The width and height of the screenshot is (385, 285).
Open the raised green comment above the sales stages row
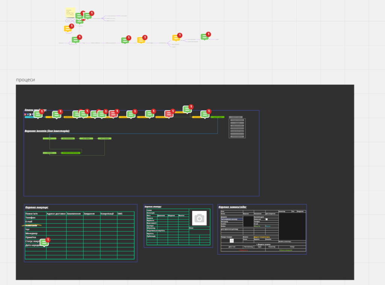coord(187,110)
